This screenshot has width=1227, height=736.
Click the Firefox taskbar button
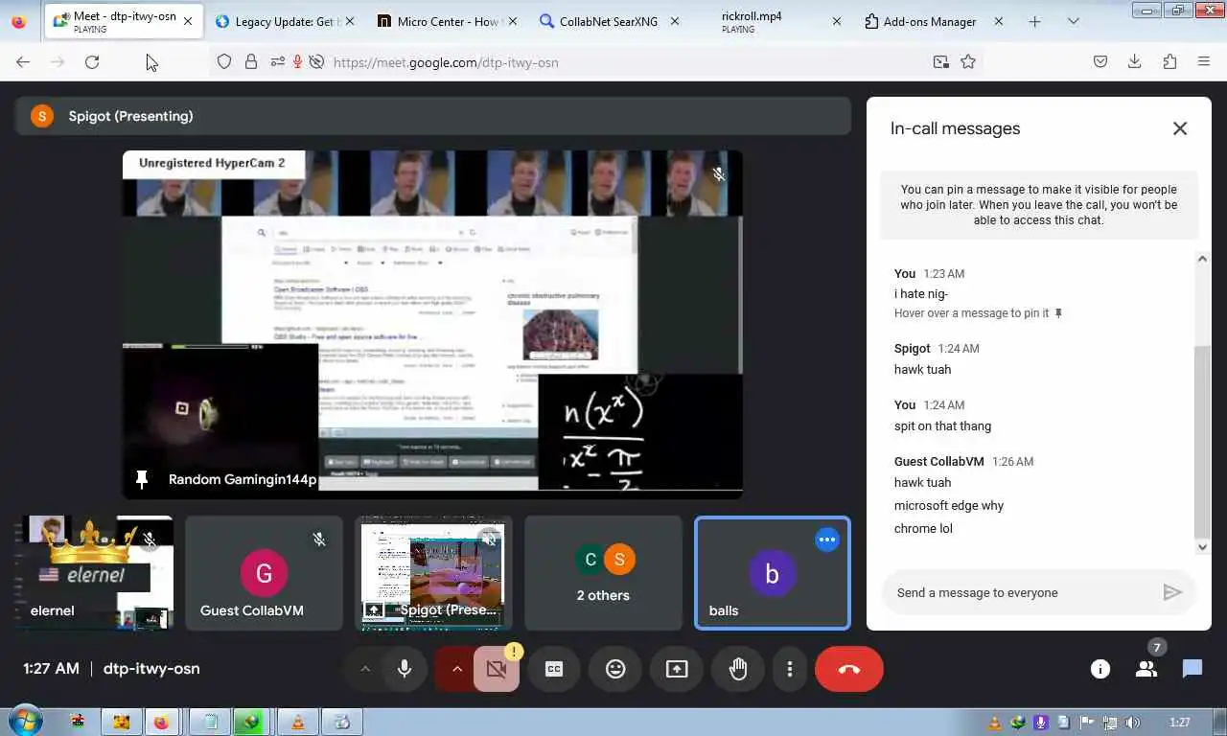point(161,722)
